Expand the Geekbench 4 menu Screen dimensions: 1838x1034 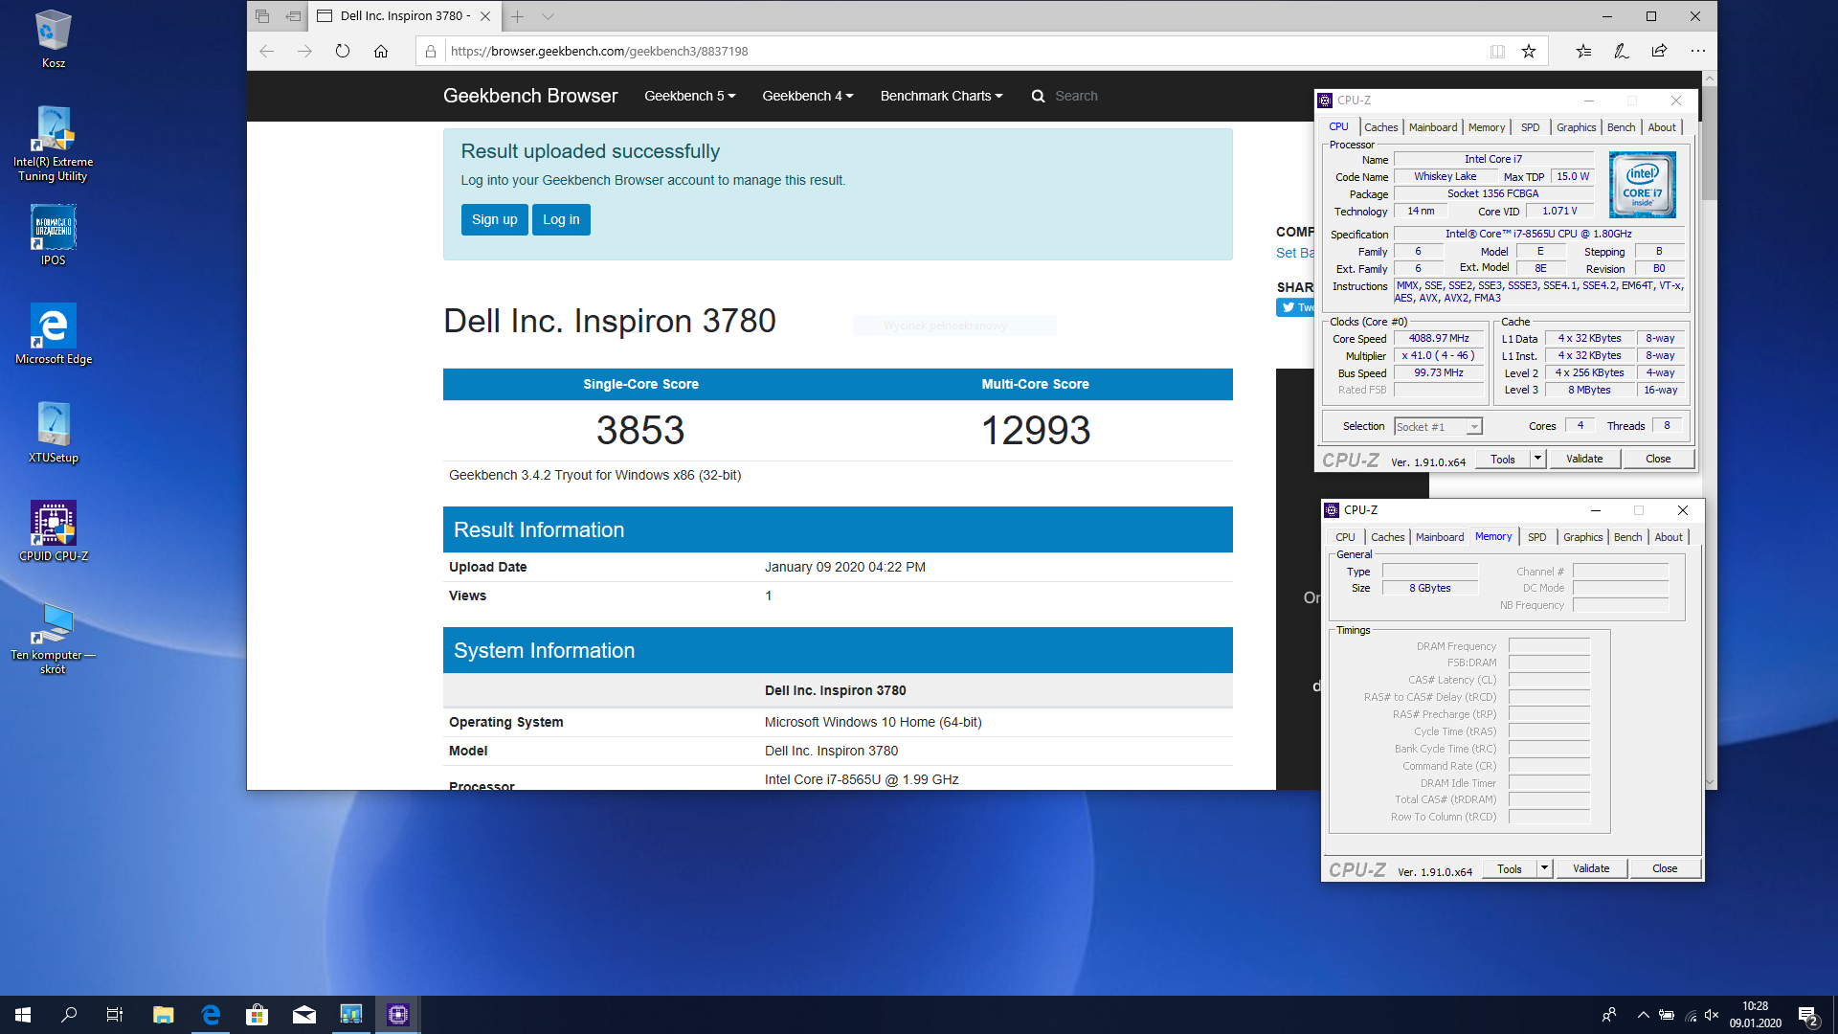click(808, 96)
